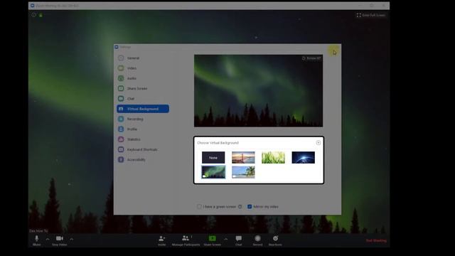Click End Meeting
The height and width of the screenshot is (256, 455).
376,240
